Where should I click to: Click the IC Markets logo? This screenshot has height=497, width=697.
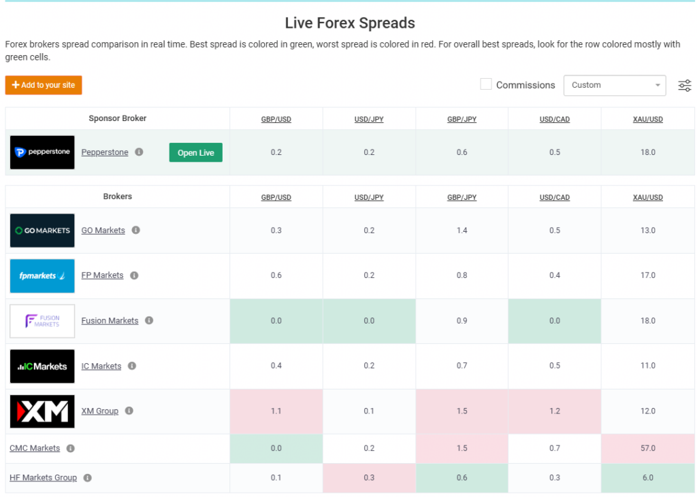click(x=42, y=366)
